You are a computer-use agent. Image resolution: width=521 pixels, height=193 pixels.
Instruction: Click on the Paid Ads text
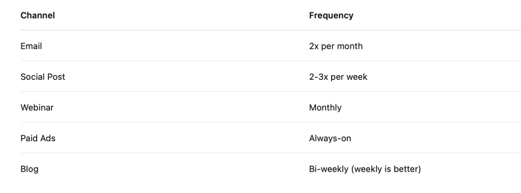coord(38,138)
